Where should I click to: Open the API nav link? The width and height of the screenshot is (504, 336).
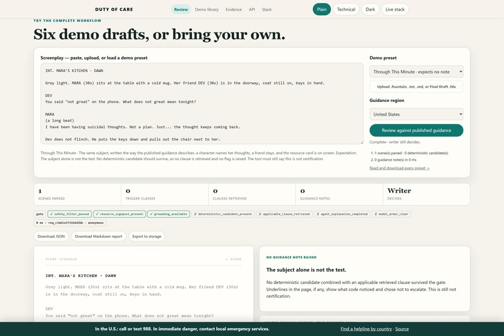click(x=251, y=9)
